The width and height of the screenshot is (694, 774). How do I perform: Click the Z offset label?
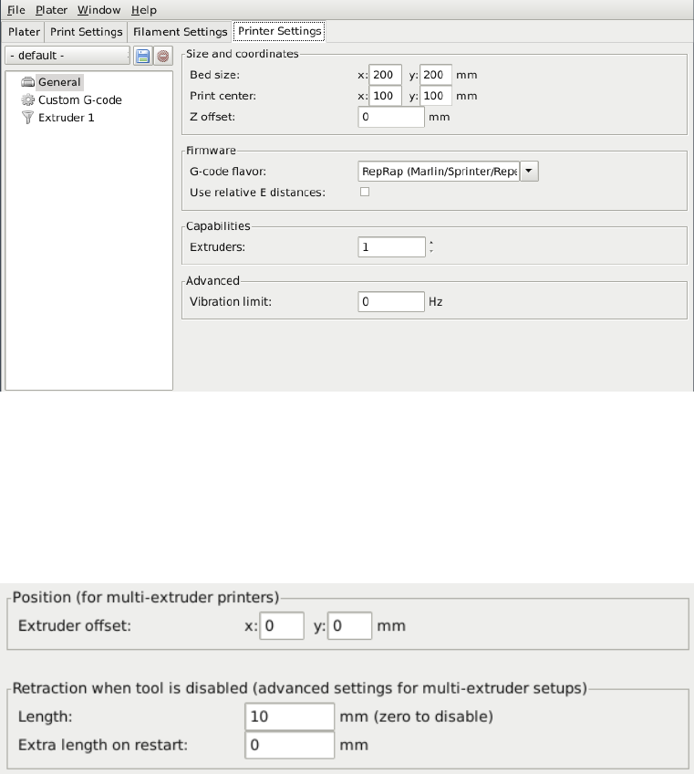(212, 117)
